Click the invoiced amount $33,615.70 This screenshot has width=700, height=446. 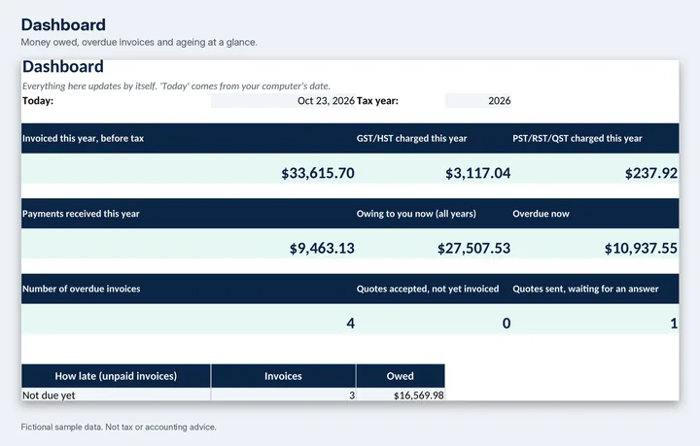[x=318, y=173]
